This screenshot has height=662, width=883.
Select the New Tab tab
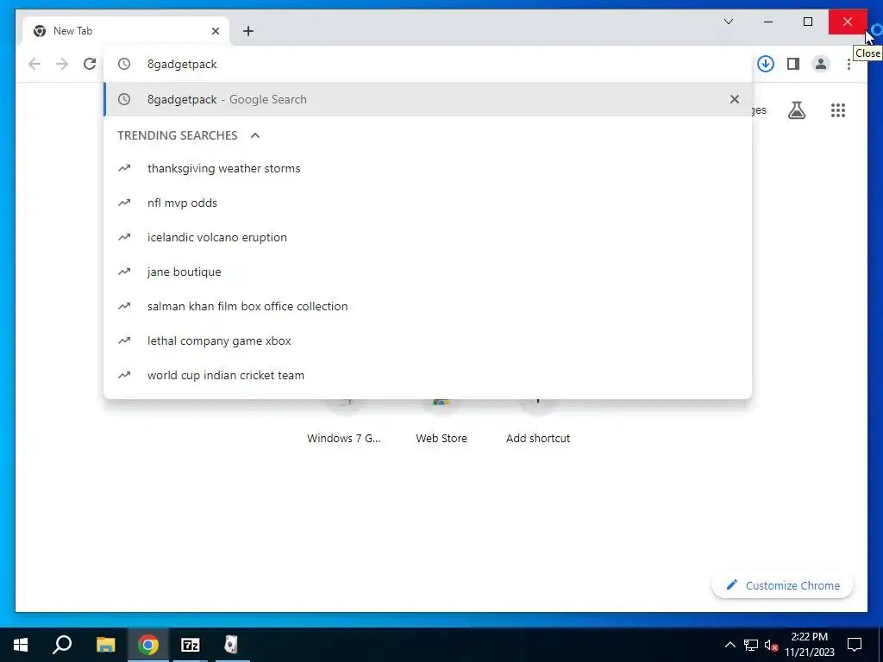(126, 31)
